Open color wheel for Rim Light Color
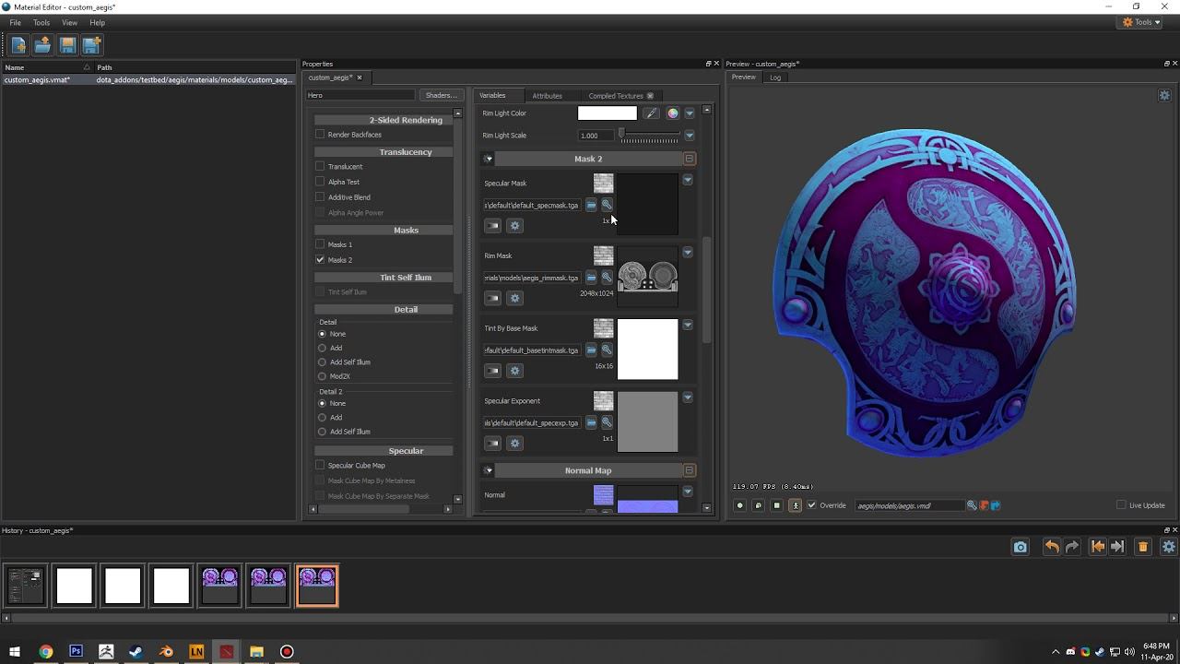Viewport: 1180px width, 664px height. pyautogui.click(x=673, y=113)
